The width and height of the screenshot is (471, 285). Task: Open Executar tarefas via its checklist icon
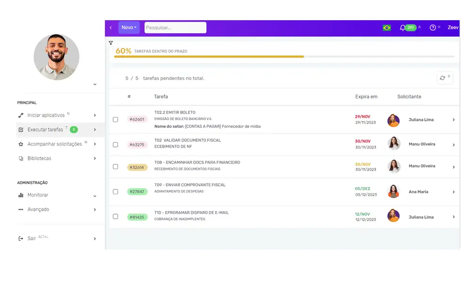(21, 129)
